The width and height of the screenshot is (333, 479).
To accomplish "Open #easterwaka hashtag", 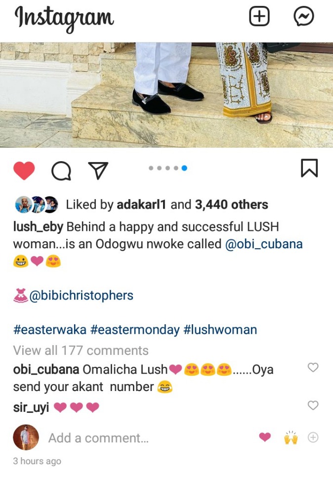I will 50,330.
